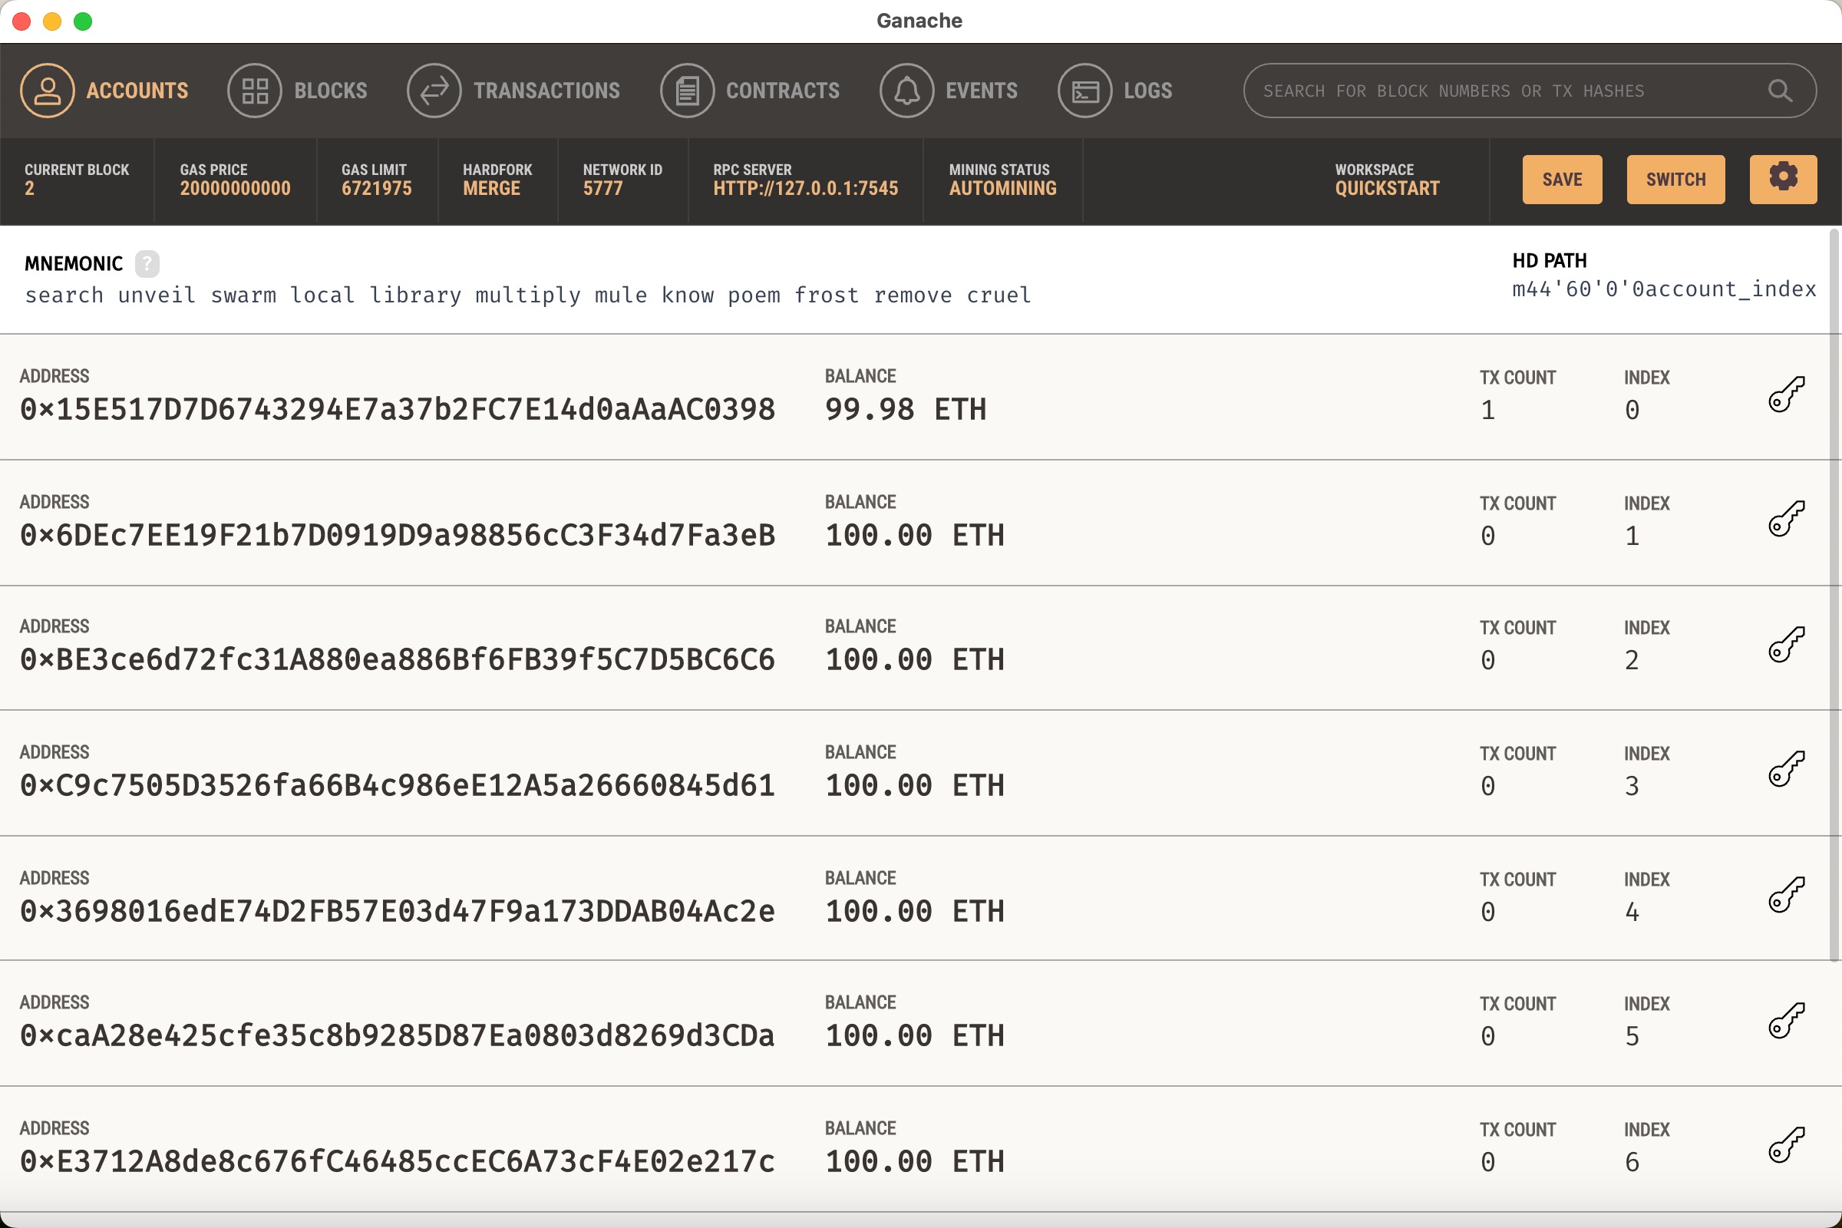This screenshot has width=1842, height=1228.
Task: Show private key for account index 0
Action: pos(1787,394)
